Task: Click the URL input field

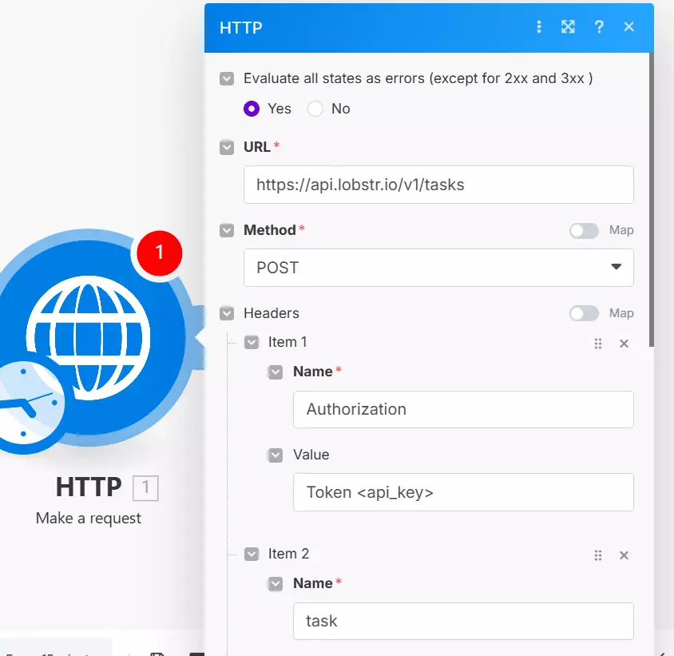Action: pos(438,185)
